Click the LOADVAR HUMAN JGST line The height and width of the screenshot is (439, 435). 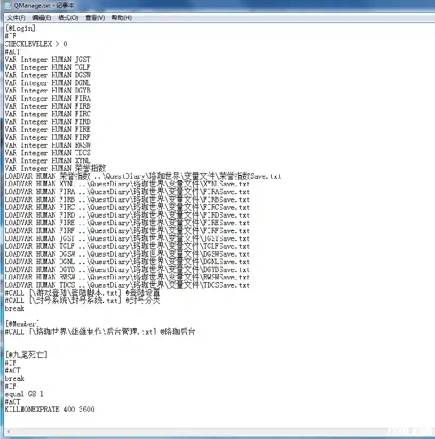point(127,239)
